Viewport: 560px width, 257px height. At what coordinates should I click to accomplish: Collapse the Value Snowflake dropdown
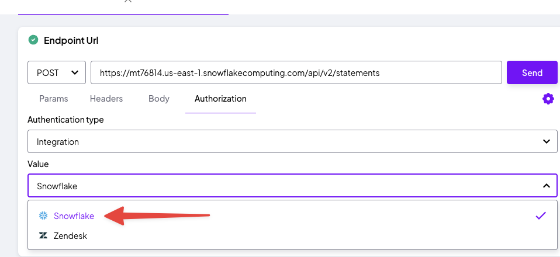(292, 186)
